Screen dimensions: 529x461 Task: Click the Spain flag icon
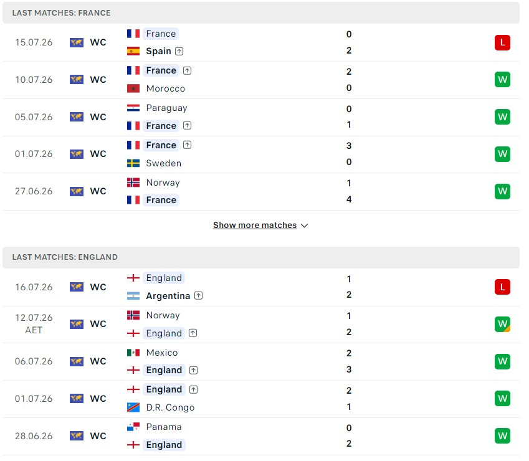tap(133, 51)
